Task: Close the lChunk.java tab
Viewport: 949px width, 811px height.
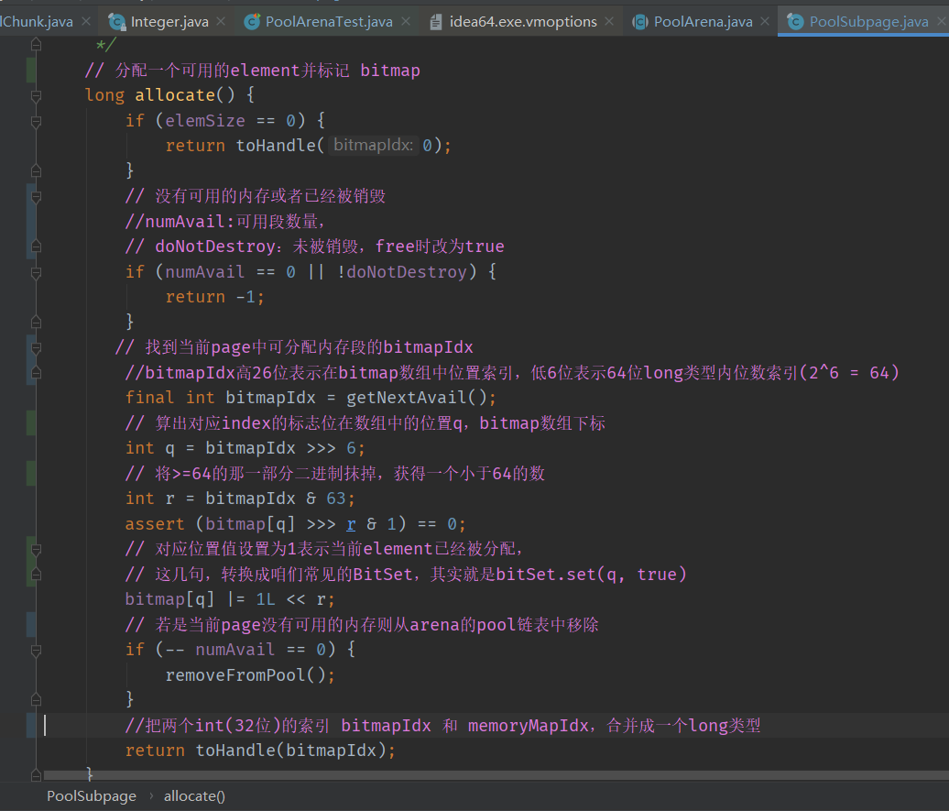Action: tap(86, 21)
